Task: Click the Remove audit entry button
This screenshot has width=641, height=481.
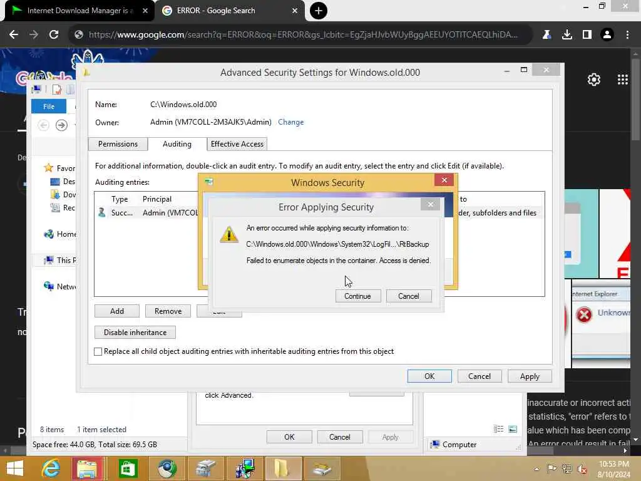Action: 168,311
